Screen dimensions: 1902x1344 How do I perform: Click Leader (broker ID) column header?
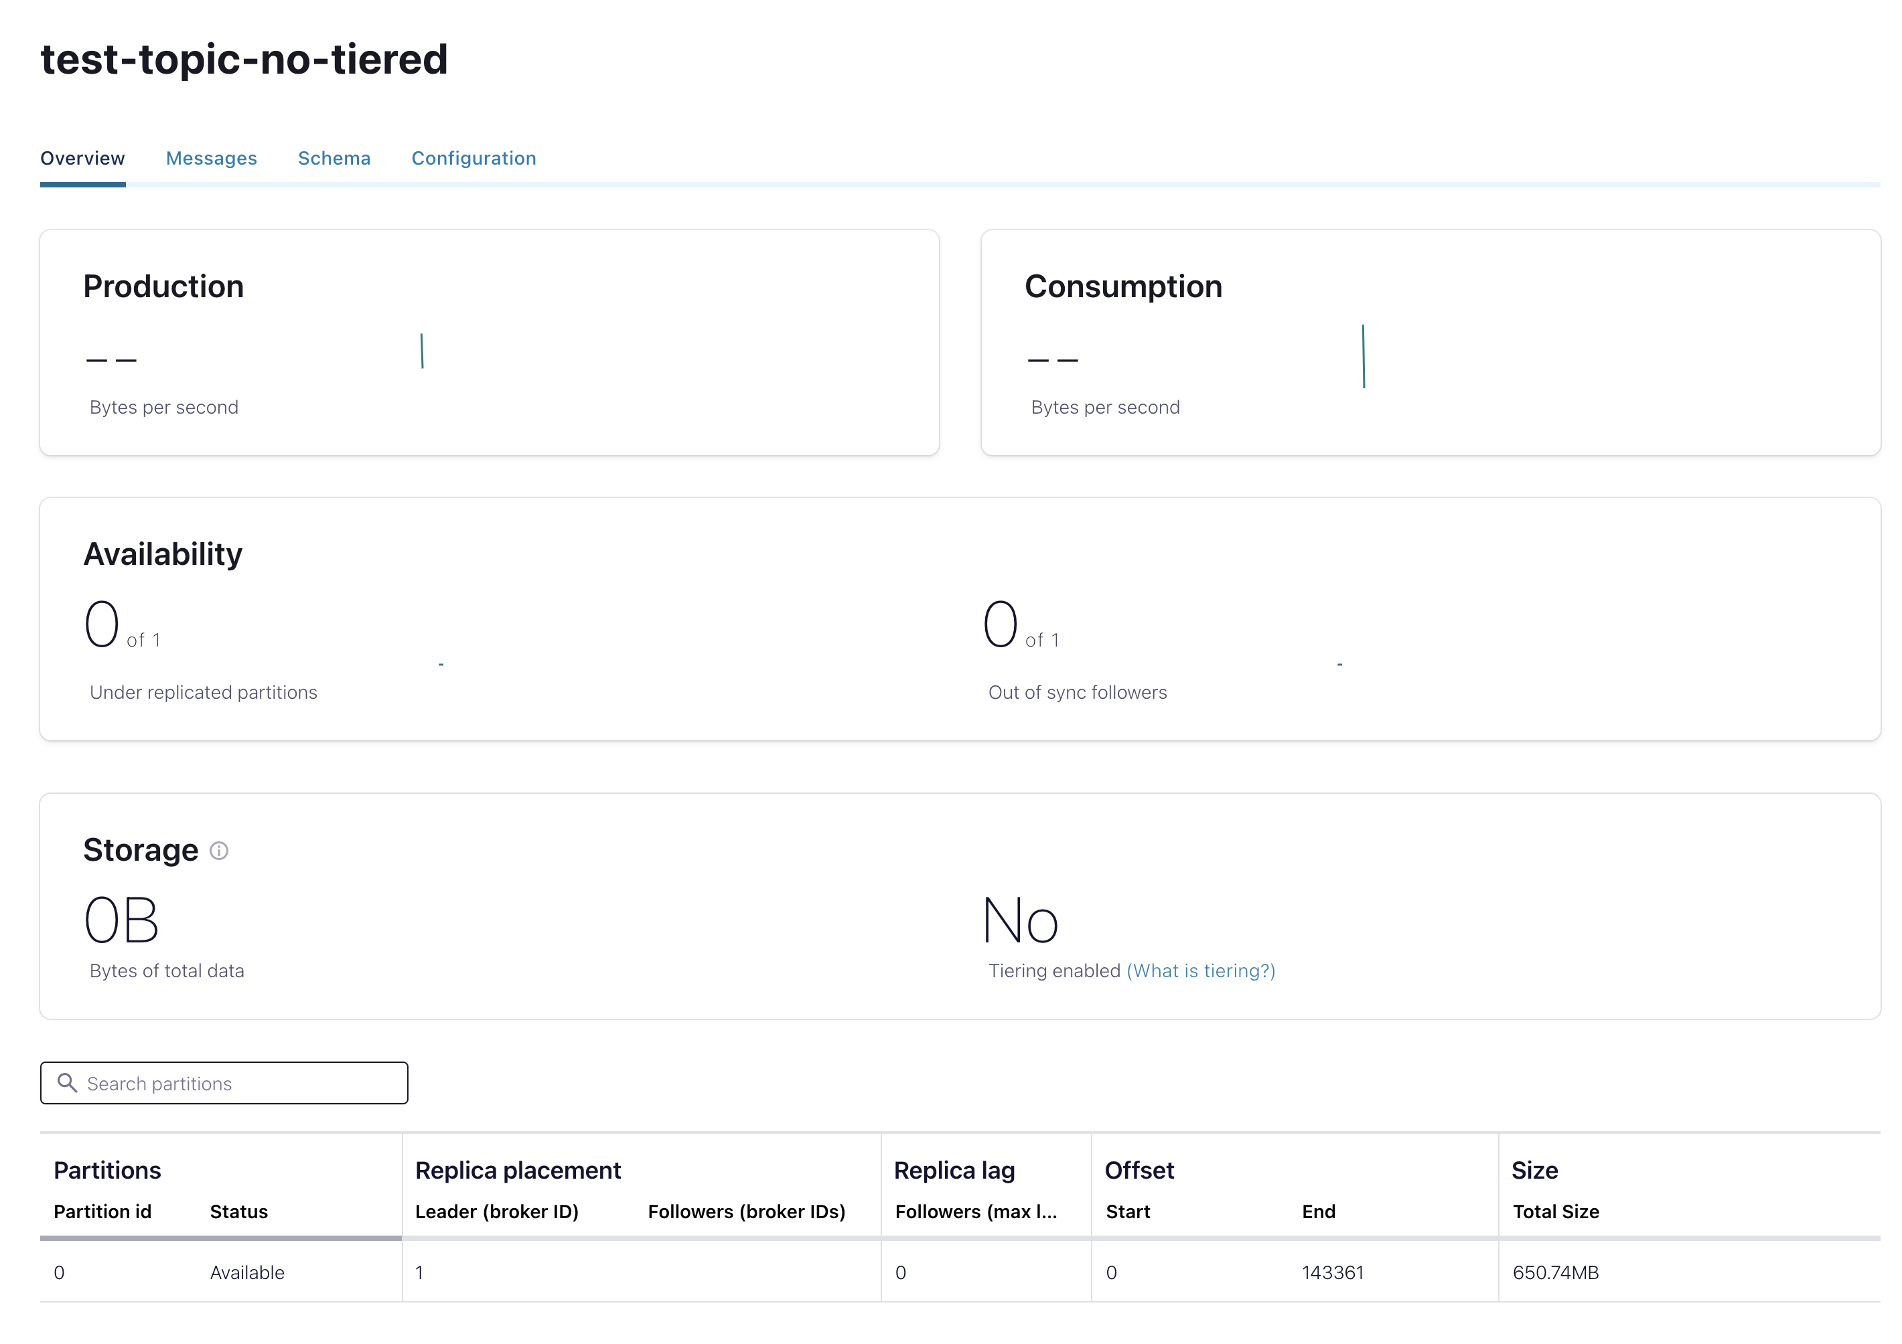click(496, 1211)
